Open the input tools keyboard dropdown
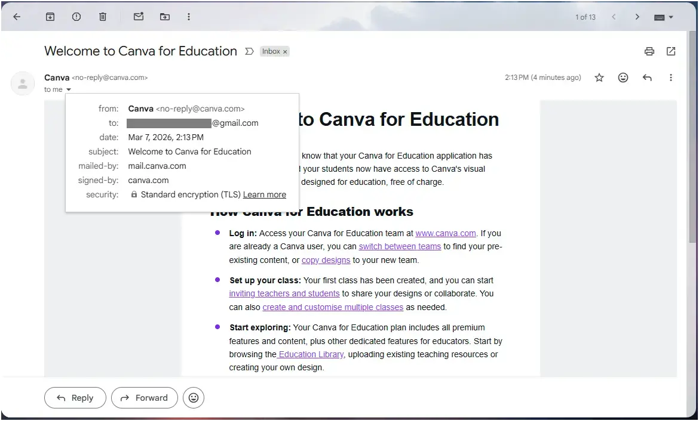 664,17
